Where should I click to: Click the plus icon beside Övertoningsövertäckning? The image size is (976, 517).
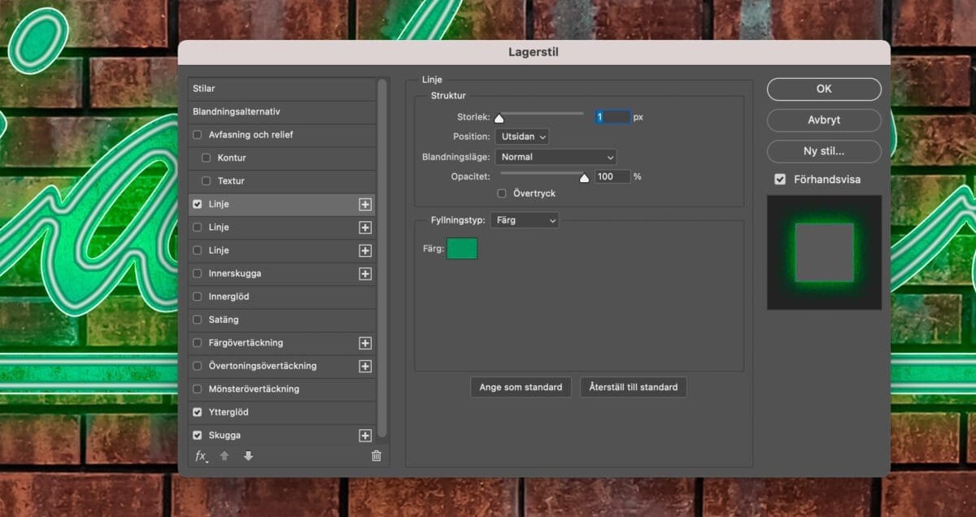pos(365,367)
